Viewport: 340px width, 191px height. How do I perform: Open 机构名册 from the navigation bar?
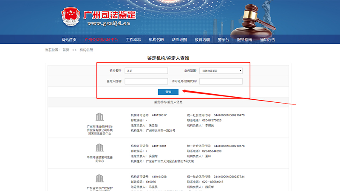coord(156,40)
